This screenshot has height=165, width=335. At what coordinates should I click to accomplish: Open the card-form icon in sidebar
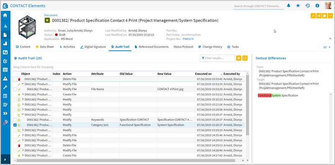[x=5, y=52]
